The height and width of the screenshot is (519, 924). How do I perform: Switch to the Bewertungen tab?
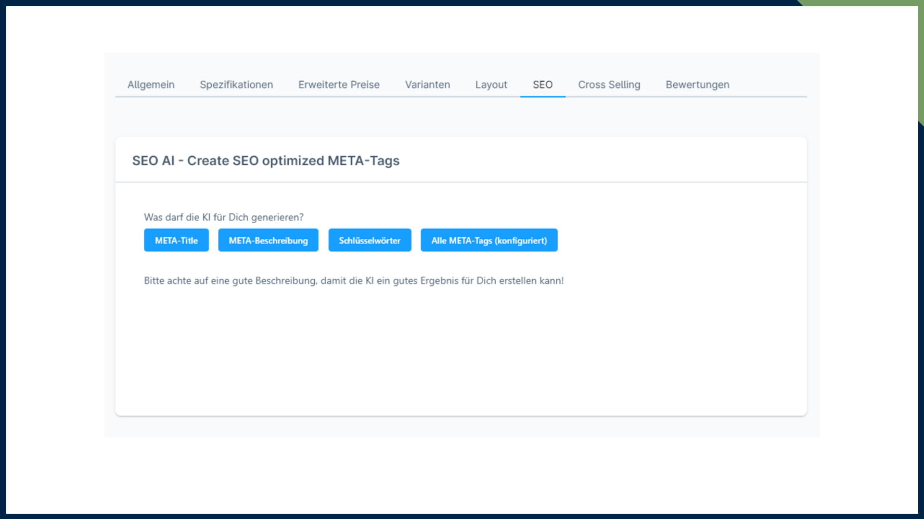click(x=697, y=85)
